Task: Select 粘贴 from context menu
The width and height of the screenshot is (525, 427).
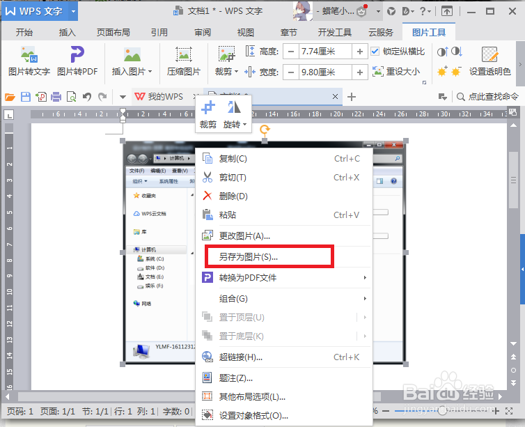Action: click(x=284, y=215)
